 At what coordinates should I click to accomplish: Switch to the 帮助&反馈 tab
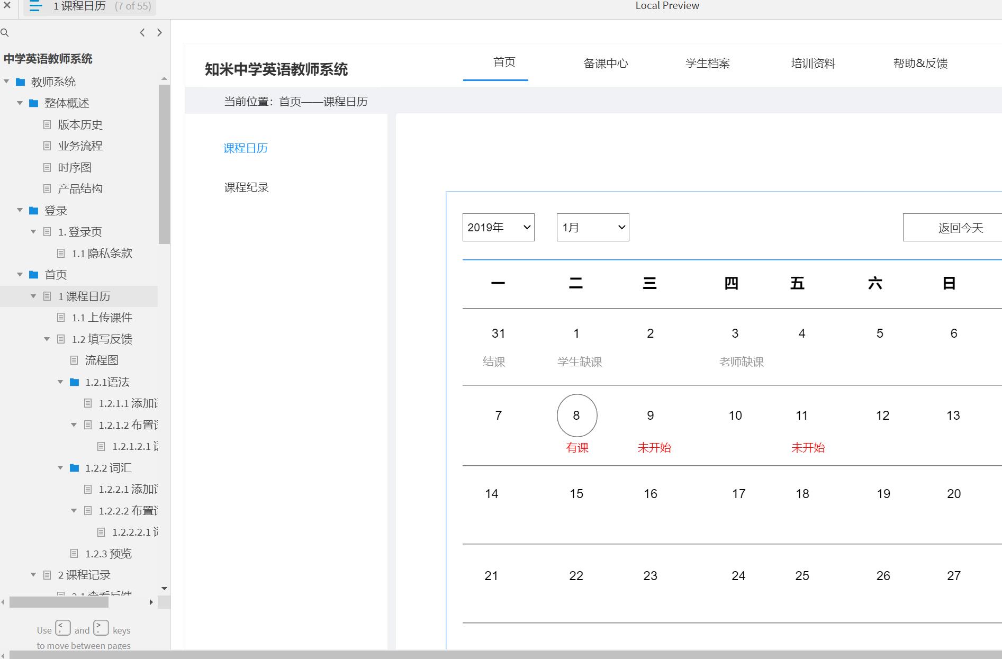point(920,64)
